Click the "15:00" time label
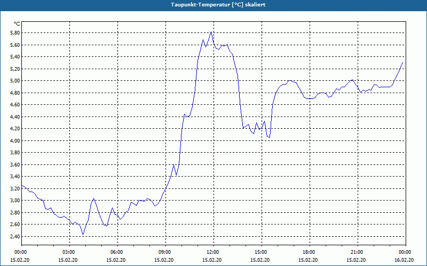The width and height of the screenshot is (427, 266). pos(260,252)
